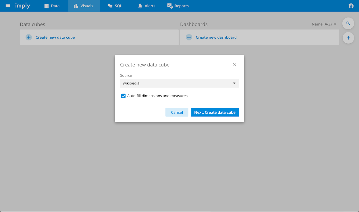Click Next: Create data cube
Viewport: 359px width, 212px height.
215,112
